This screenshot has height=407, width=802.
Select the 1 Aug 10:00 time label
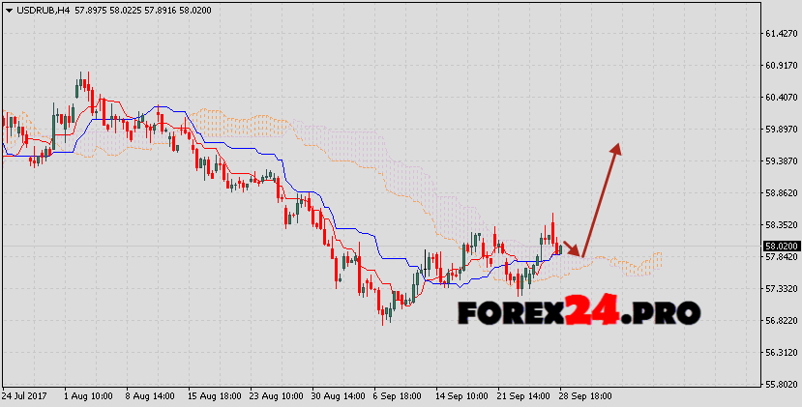[88, 396]
